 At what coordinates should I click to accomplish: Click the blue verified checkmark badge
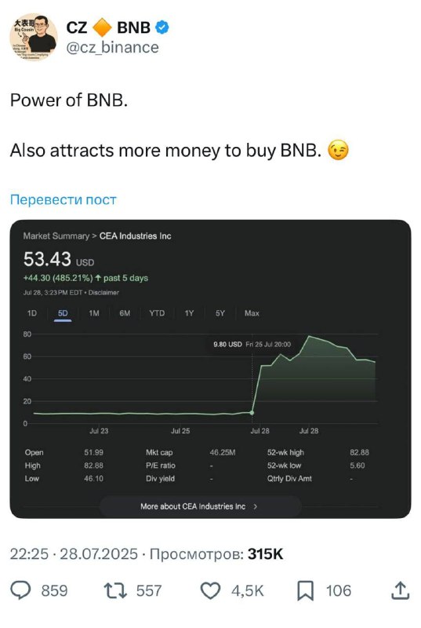(162, 27)
